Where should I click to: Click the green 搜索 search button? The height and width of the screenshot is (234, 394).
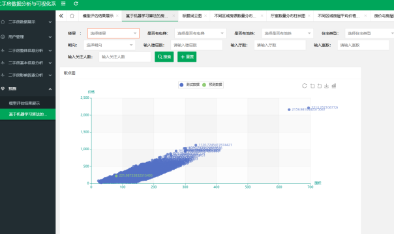pos(164,57)
